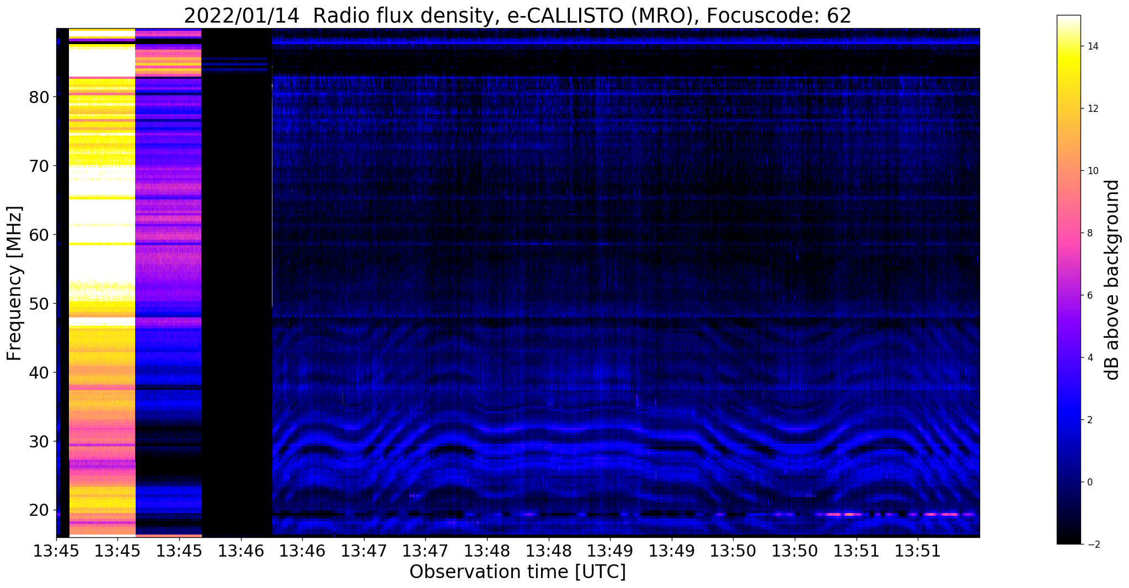Viewport: 1129px width, 588px height.
Task: Click the colorbar tick value 2
Action: tap(1090, 420)
